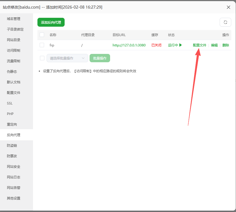Select 防盗链 in the sidebar
The image size is (236, 212).
(12, 145)
